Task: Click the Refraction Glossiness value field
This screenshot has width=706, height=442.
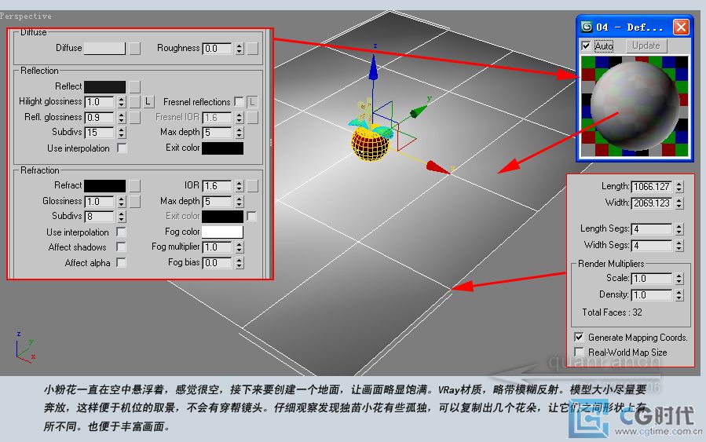Action: click(99, 201)
